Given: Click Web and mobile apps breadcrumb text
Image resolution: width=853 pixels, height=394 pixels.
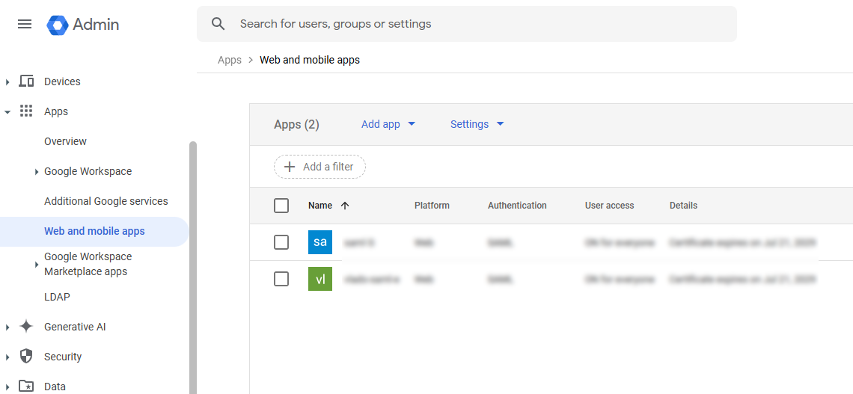Looking at the screenshot, I should tap(310, 60).
